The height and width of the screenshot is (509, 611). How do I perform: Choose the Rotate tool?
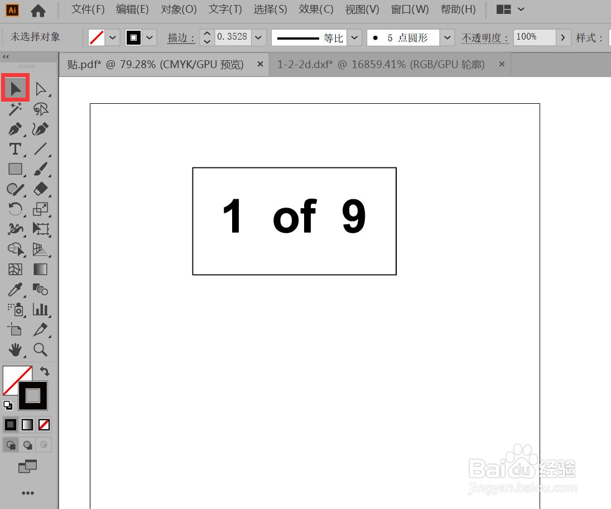[x=16, y=209]
